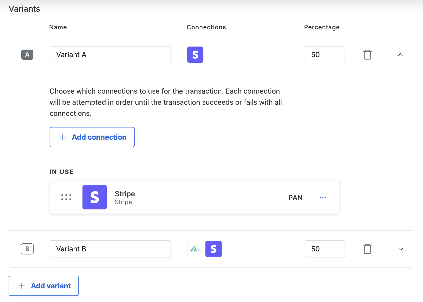
Task: Click the B variant badge
Action: point(27,249)
